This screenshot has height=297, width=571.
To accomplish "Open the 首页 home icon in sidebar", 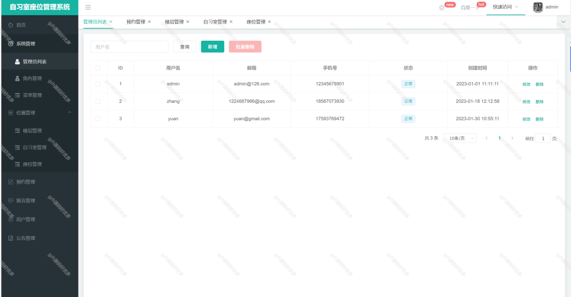I will [11, 25].
